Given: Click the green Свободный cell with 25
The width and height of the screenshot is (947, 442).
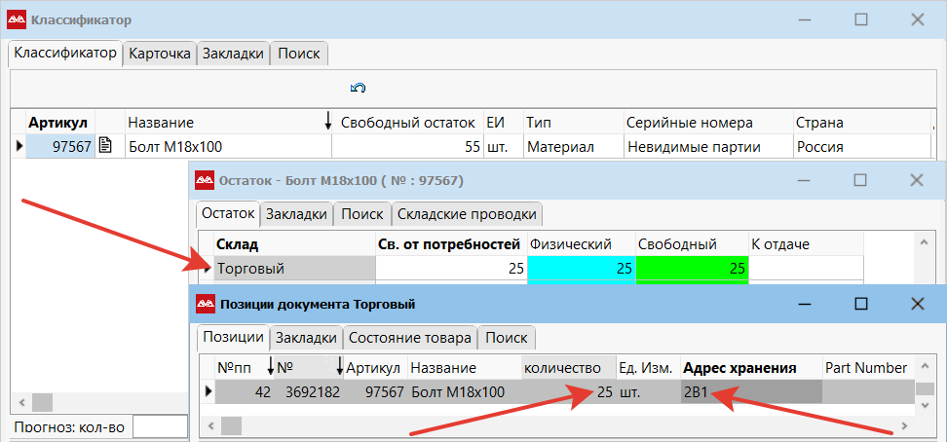Looking at the screenshot, I should click(691, 269).
